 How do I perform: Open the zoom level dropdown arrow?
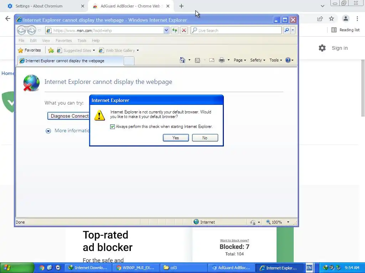[288, 222]
